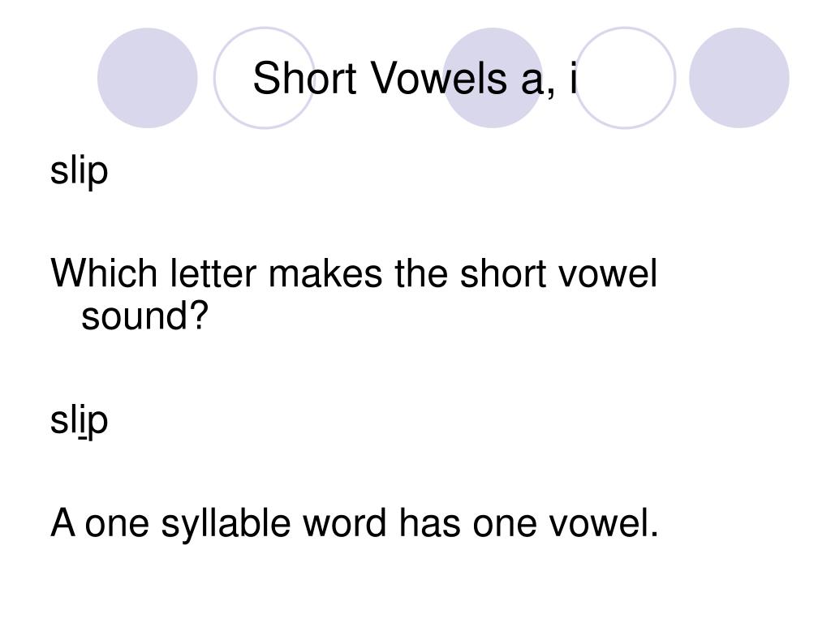Screen dimensions: 831x623
Task: Click the word 'makes' in the question
Action: 325,273
